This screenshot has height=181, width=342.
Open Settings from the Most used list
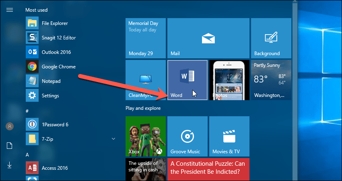pyautogui.click(x=50, y=96)
